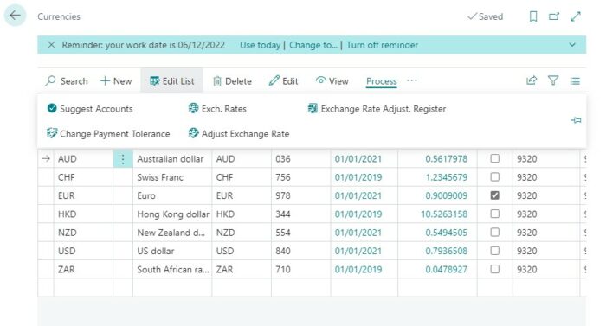Click Use today link
The height and width of the screenshot is (326, 606).
coord(260,45)
